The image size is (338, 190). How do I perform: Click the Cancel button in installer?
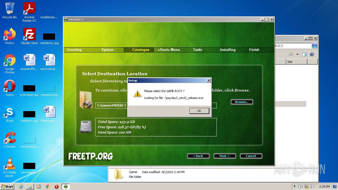click(251, 156)
